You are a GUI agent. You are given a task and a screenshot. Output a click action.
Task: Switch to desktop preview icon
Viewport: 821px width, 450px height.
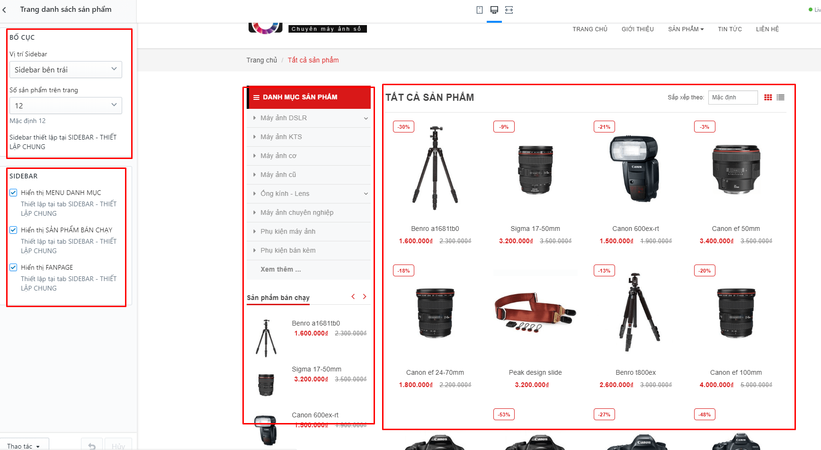point(494,10)
